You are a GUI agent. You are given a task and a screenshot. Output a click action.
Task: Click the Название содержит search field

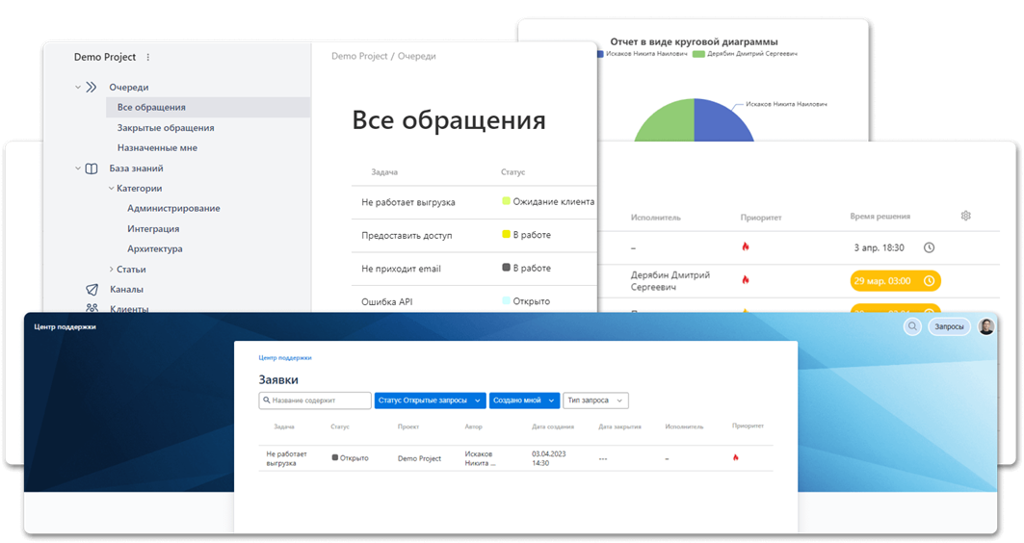(315, 401)
